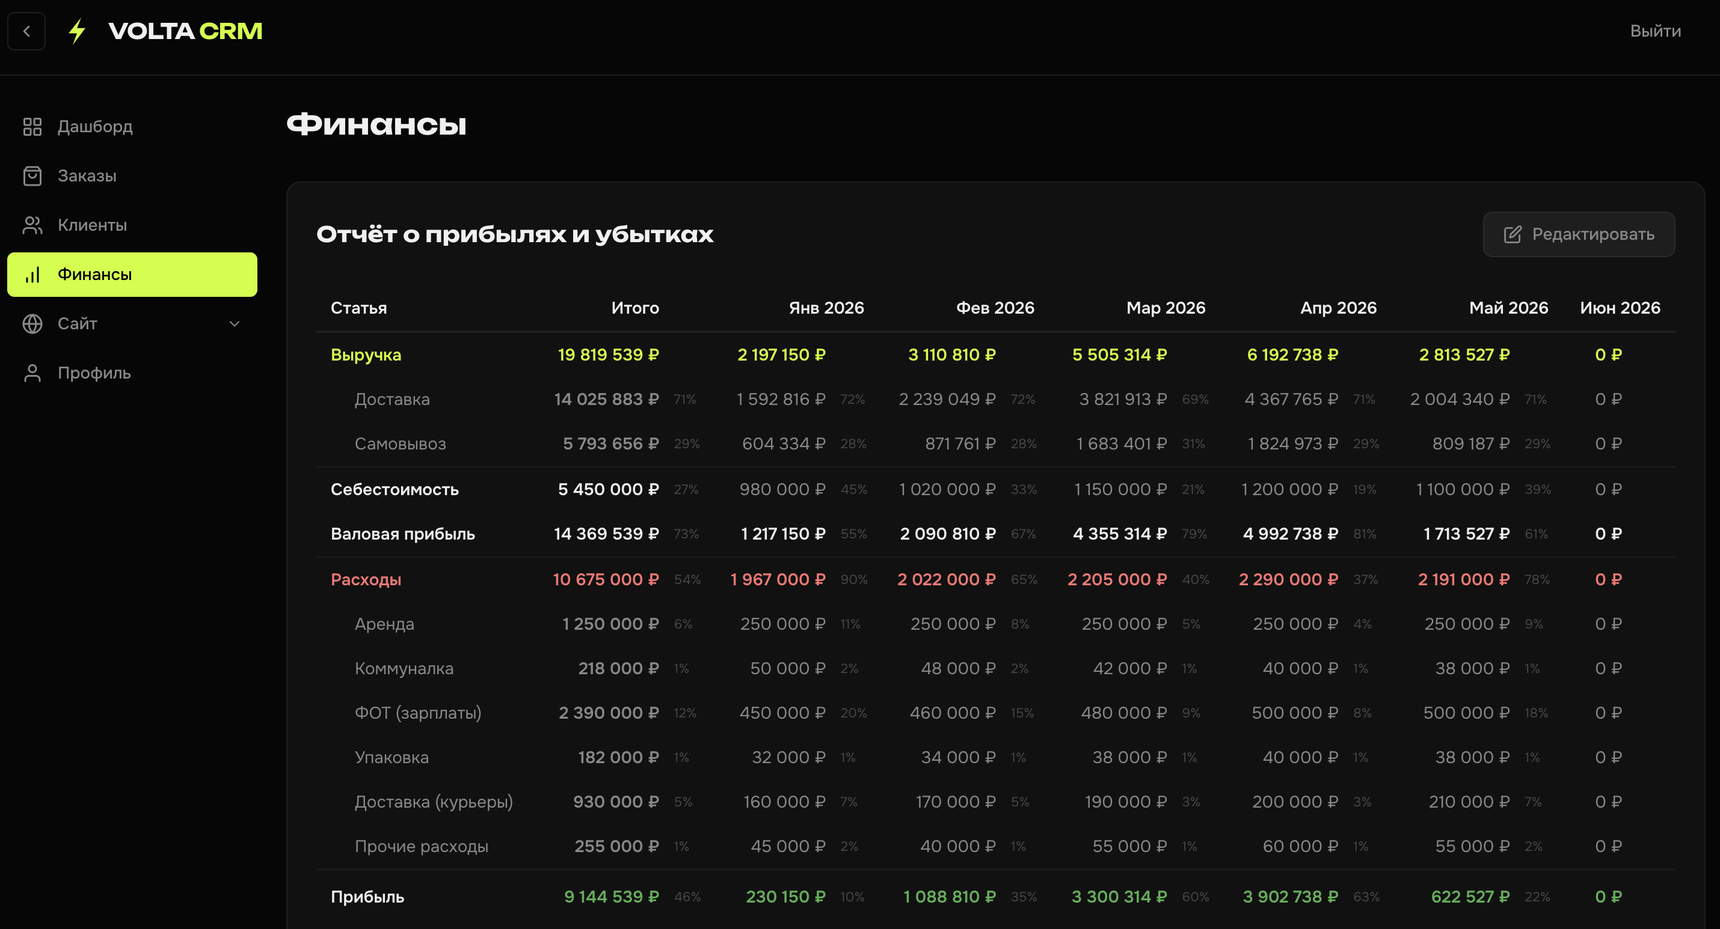Click the VOLTA CRM logo text

click(x=185, y=31)
